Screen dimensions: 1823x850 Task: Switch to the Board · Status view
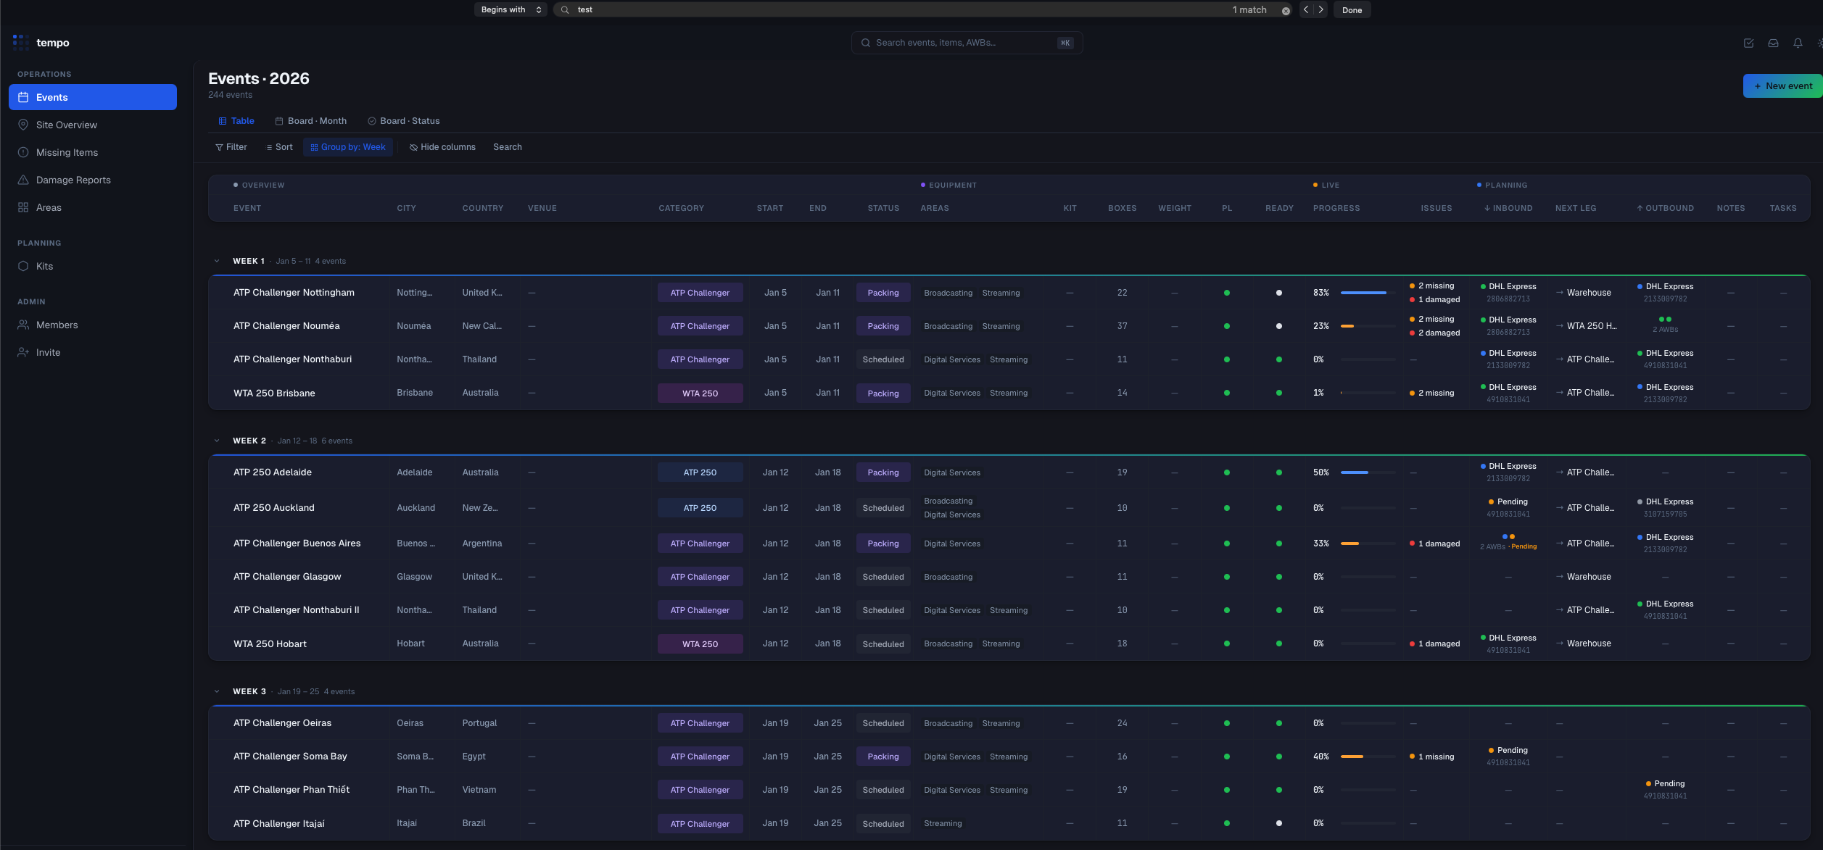tap(403, 120)
